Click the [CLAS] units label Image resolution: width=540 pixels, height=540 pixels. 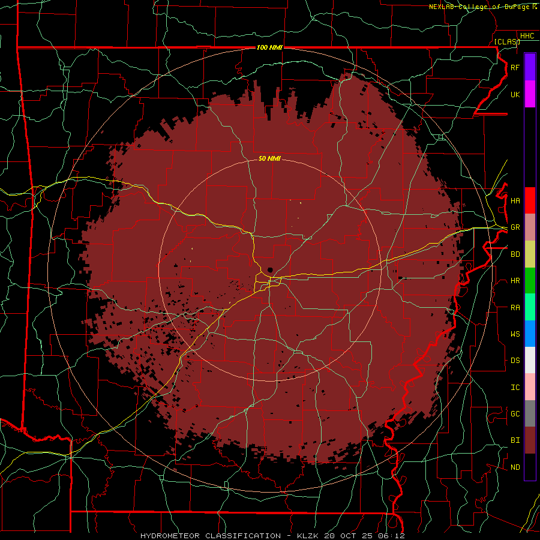[x=506, y=42]
